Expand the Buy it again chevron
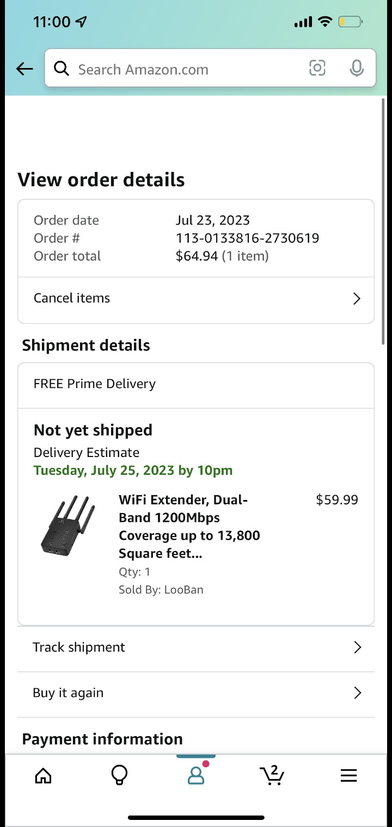 (357, 693)
